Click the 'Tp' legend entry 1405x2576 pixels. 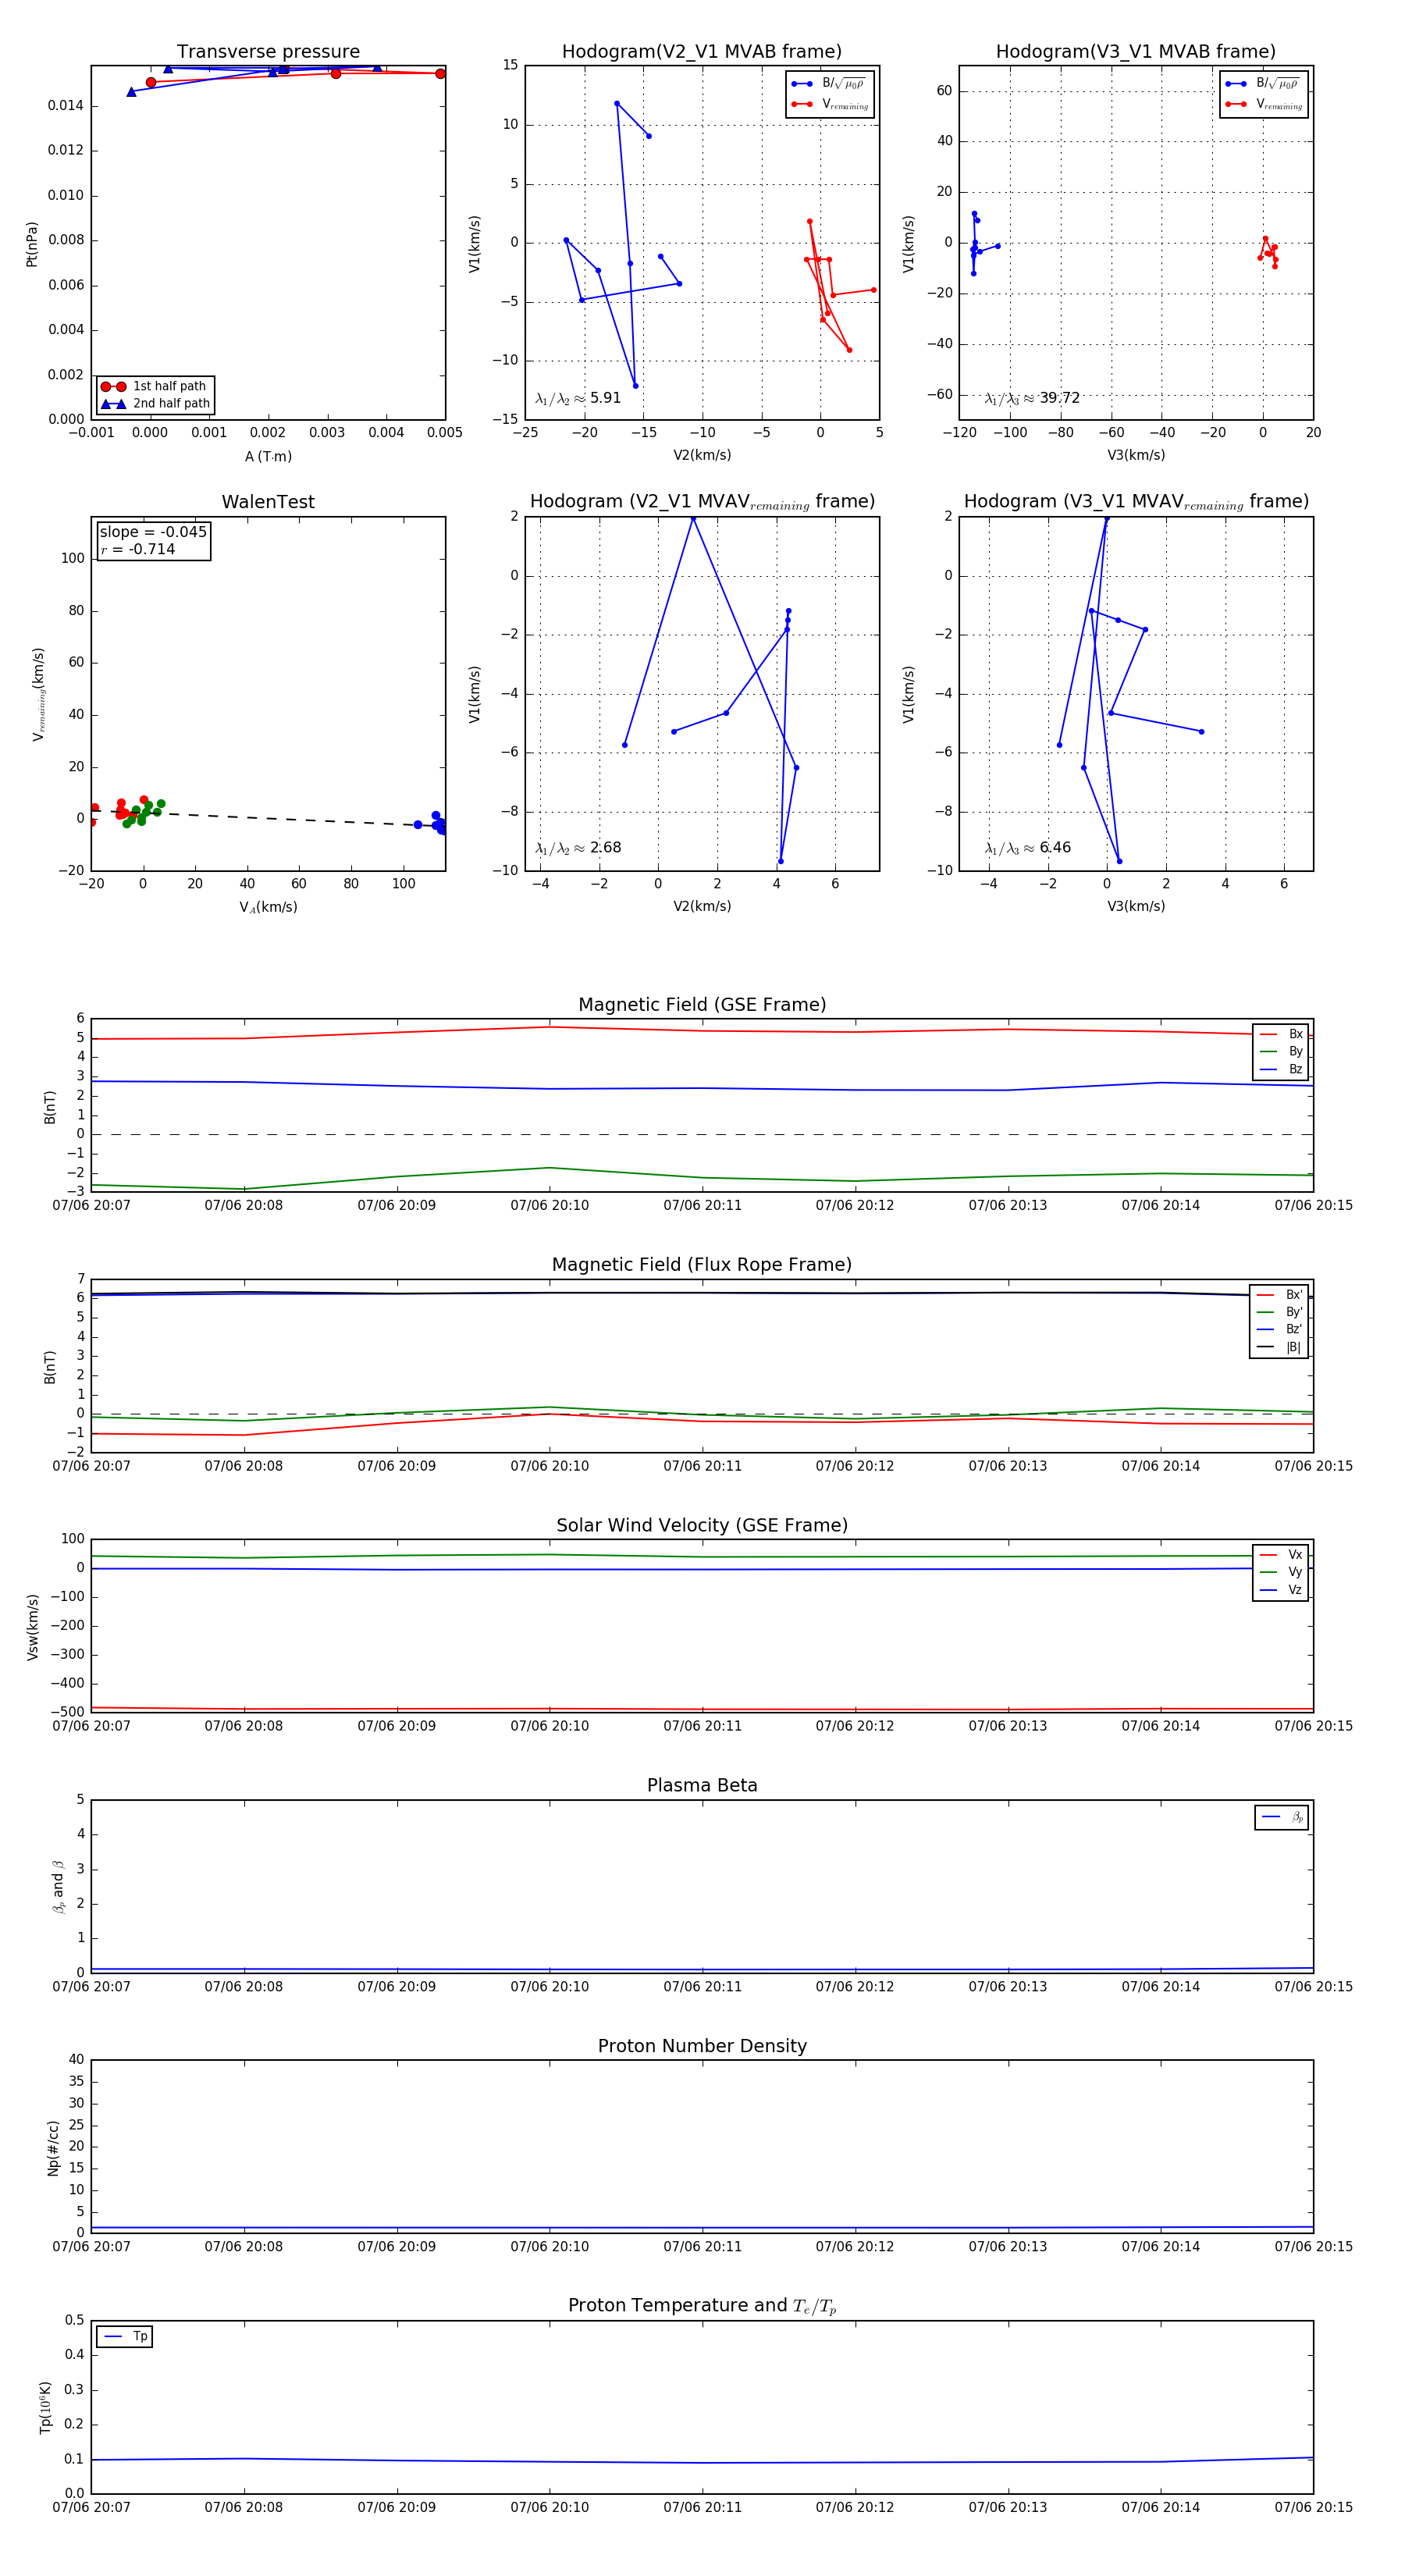(125, 2336)
